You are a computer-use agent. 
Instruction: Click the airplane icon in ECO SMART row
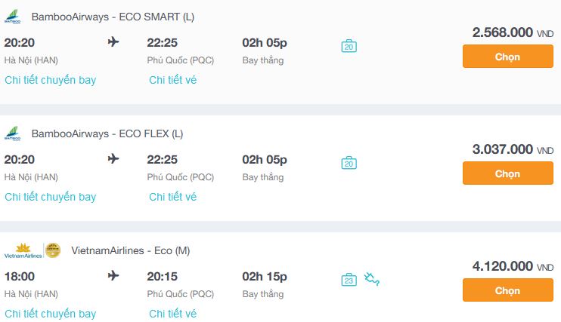click(113, 41)
